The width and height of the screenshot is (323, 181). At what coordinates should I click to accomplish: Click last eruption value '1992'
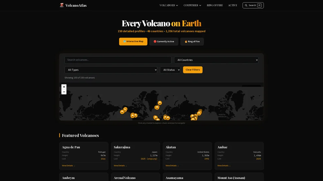(207, 159)
